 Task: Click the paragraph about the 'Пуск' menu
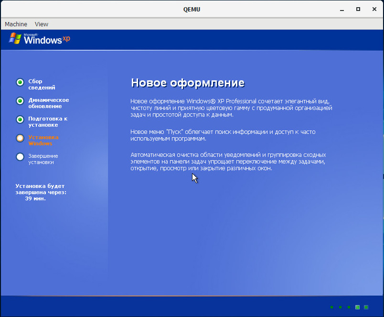coord(223,135)
